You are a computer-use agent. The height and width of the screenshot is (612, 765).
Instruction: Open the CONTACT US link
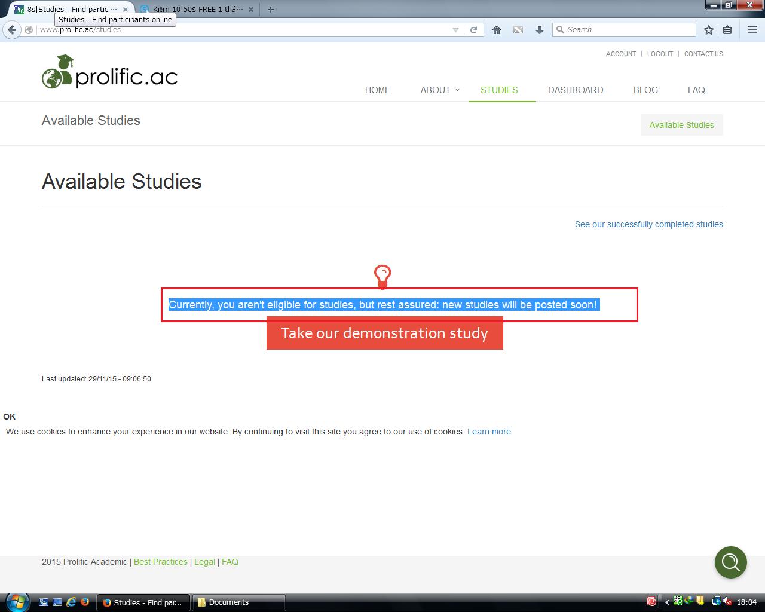click(703, 54)
